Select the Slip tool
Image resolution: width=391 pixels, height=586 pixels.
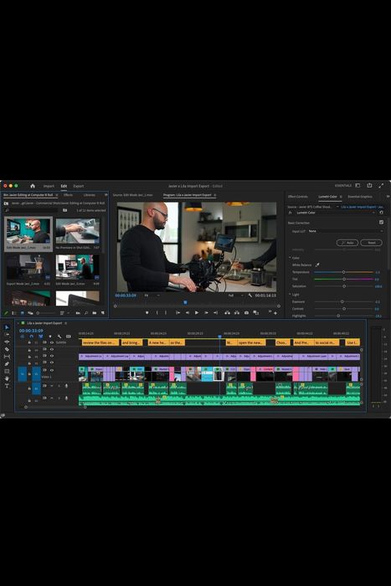(x=7, y=357)
